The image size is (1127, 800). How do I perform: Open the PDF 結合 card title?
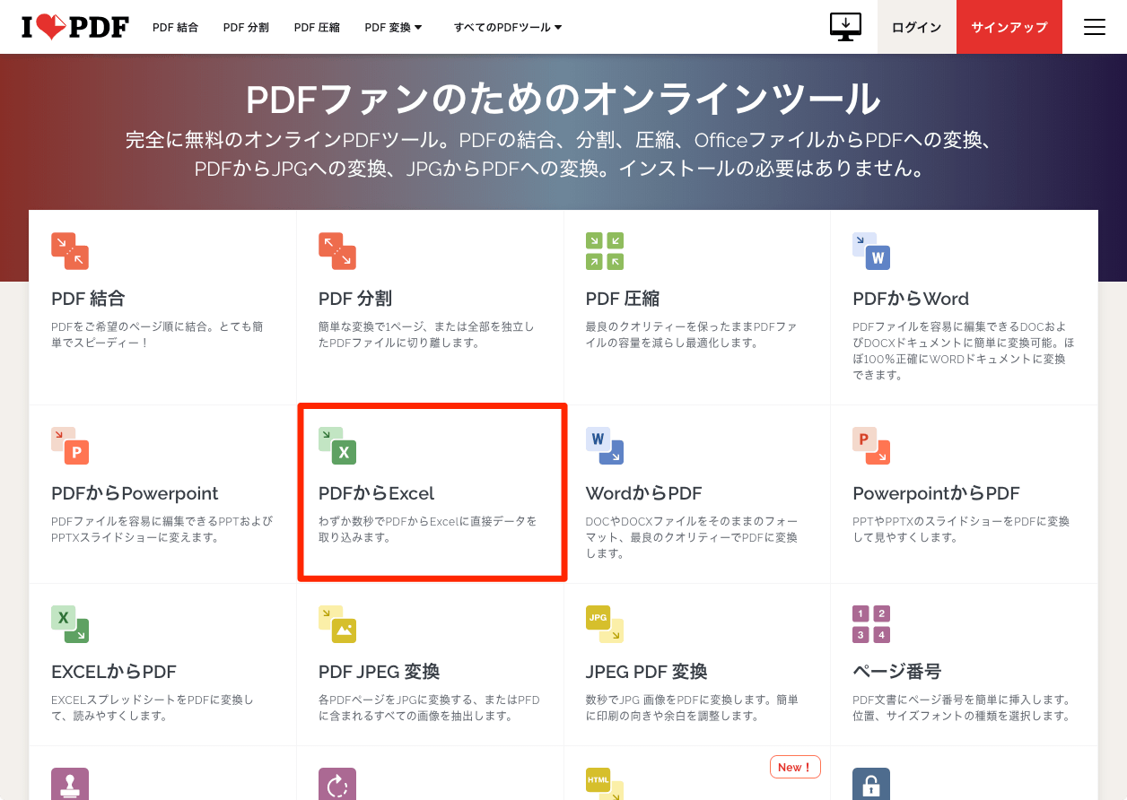(x=88, y=299)
